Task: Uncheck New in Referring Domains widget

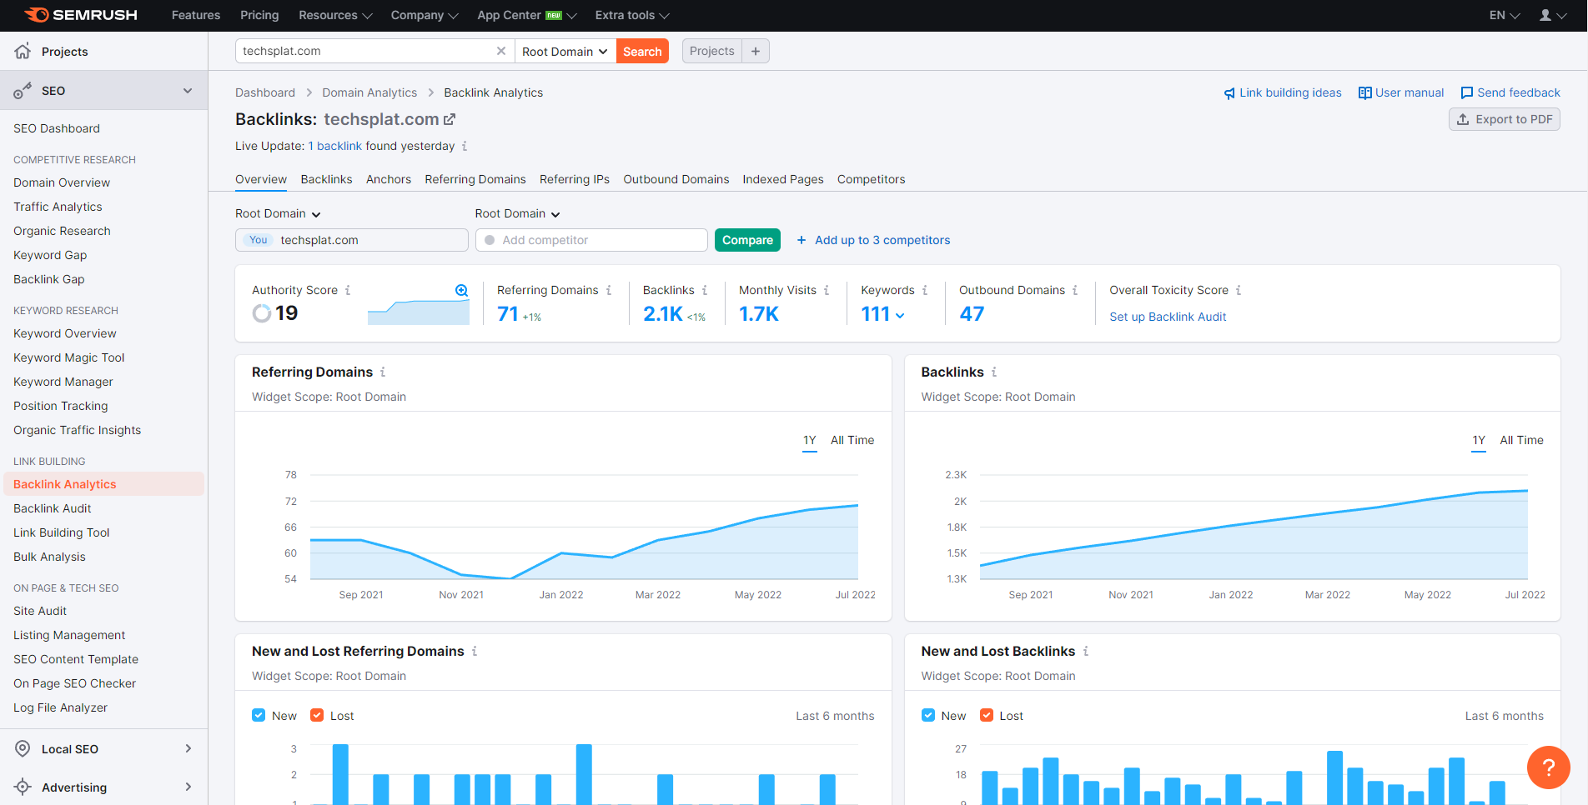Action: (x=259, y=715)
